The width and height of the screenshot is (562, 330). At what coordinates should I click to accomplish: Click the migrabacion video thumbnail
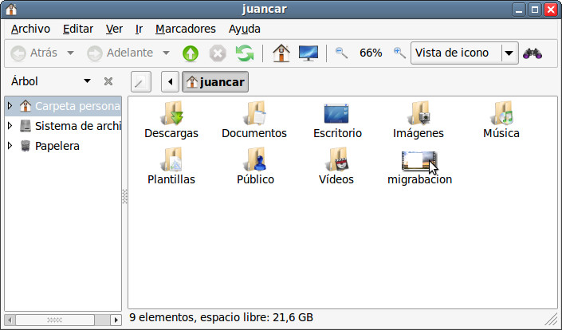coord(419,161)
